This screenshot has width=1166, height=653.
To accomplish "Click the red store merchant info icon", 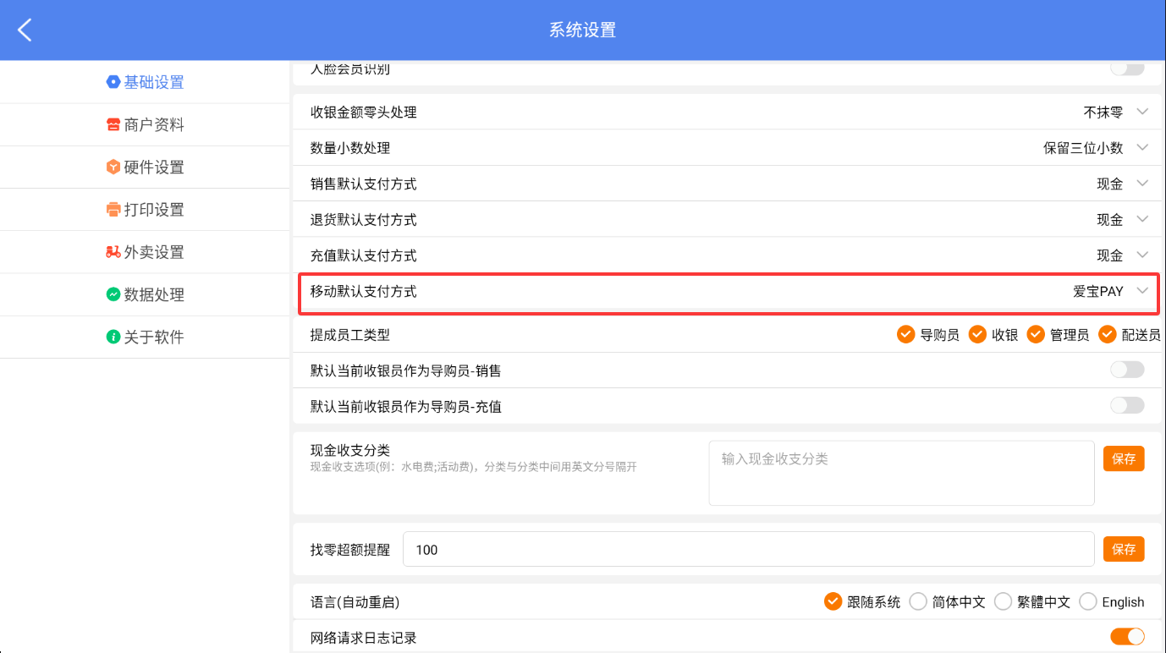I will pyautogui.click(x=113, y=125).
